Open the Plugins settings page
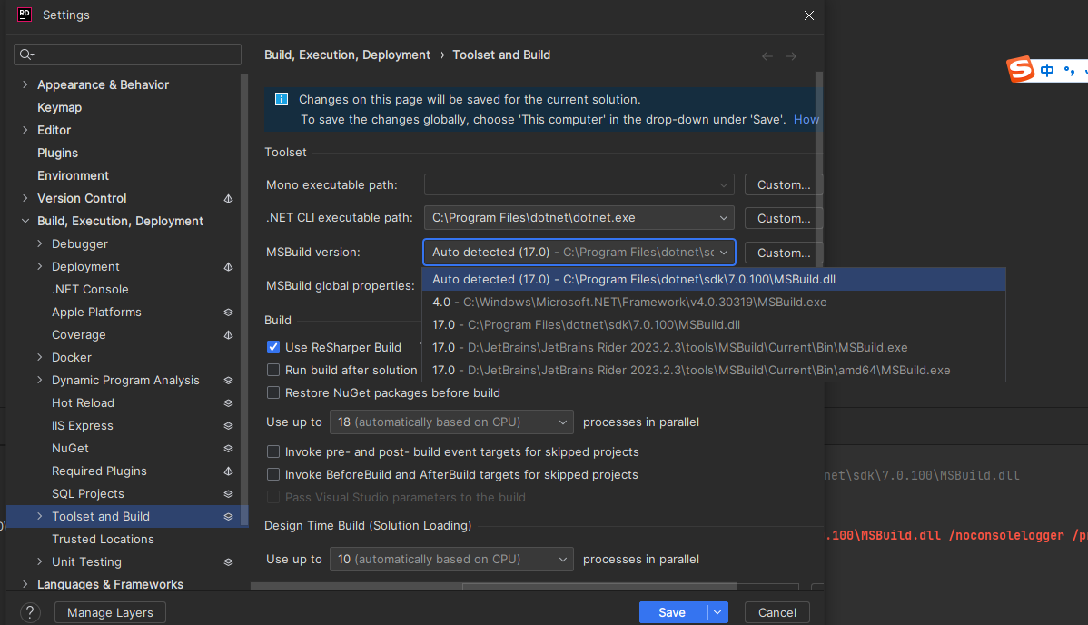 point(57,153)
